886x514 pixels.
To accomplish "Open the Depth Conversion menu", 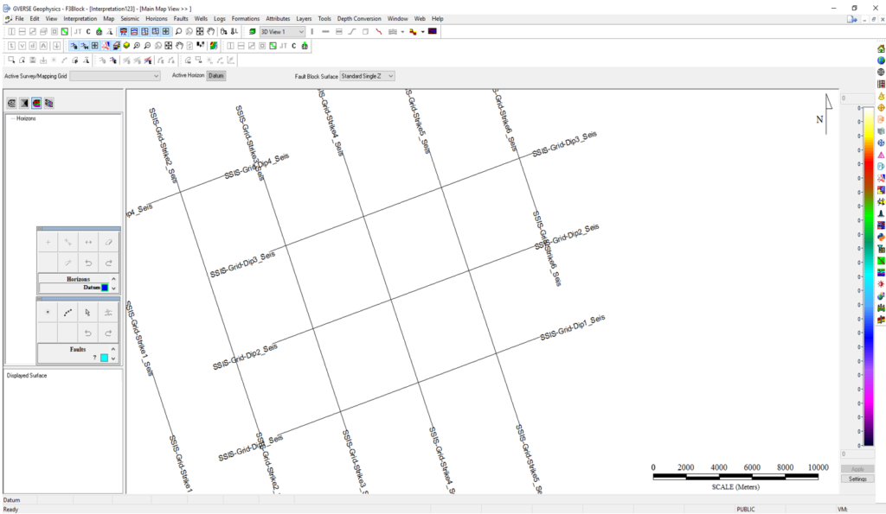I will pos(359,18).
